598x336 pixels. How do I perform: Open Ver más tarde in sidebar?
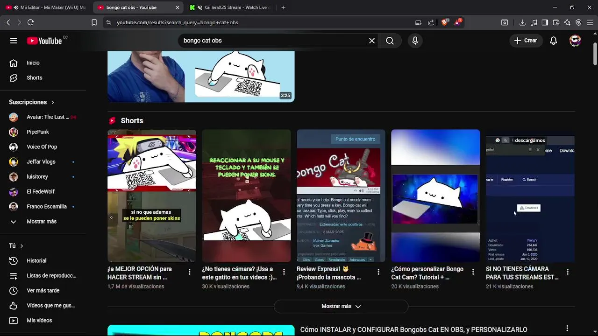coord(43,291)
